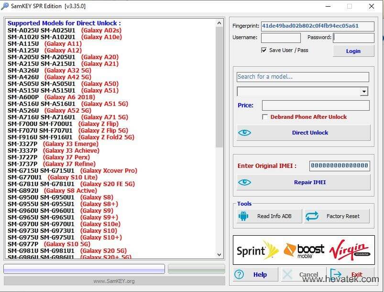
Task: Select the SM-G950U Galaxy S8 row
Action: pos(60,197)
